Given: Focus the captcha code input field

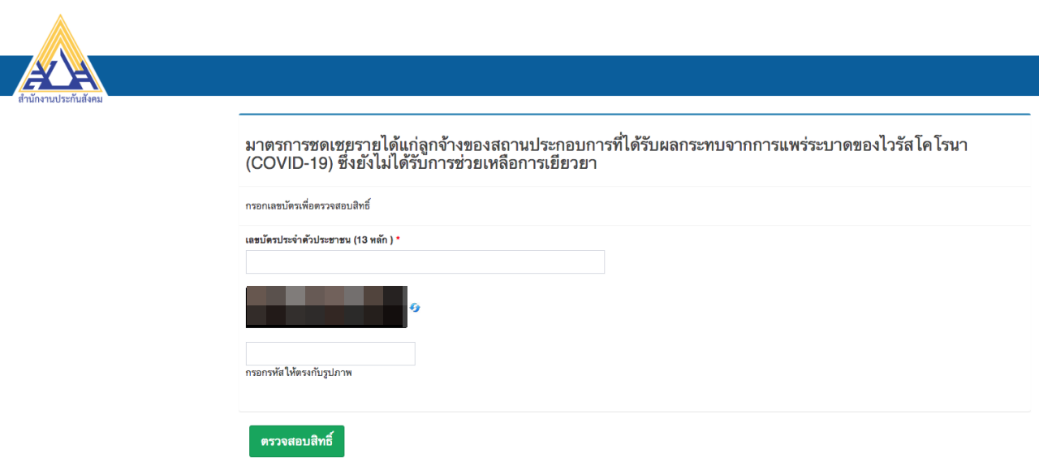Looking at the screenshot, I should click(330, 353).
